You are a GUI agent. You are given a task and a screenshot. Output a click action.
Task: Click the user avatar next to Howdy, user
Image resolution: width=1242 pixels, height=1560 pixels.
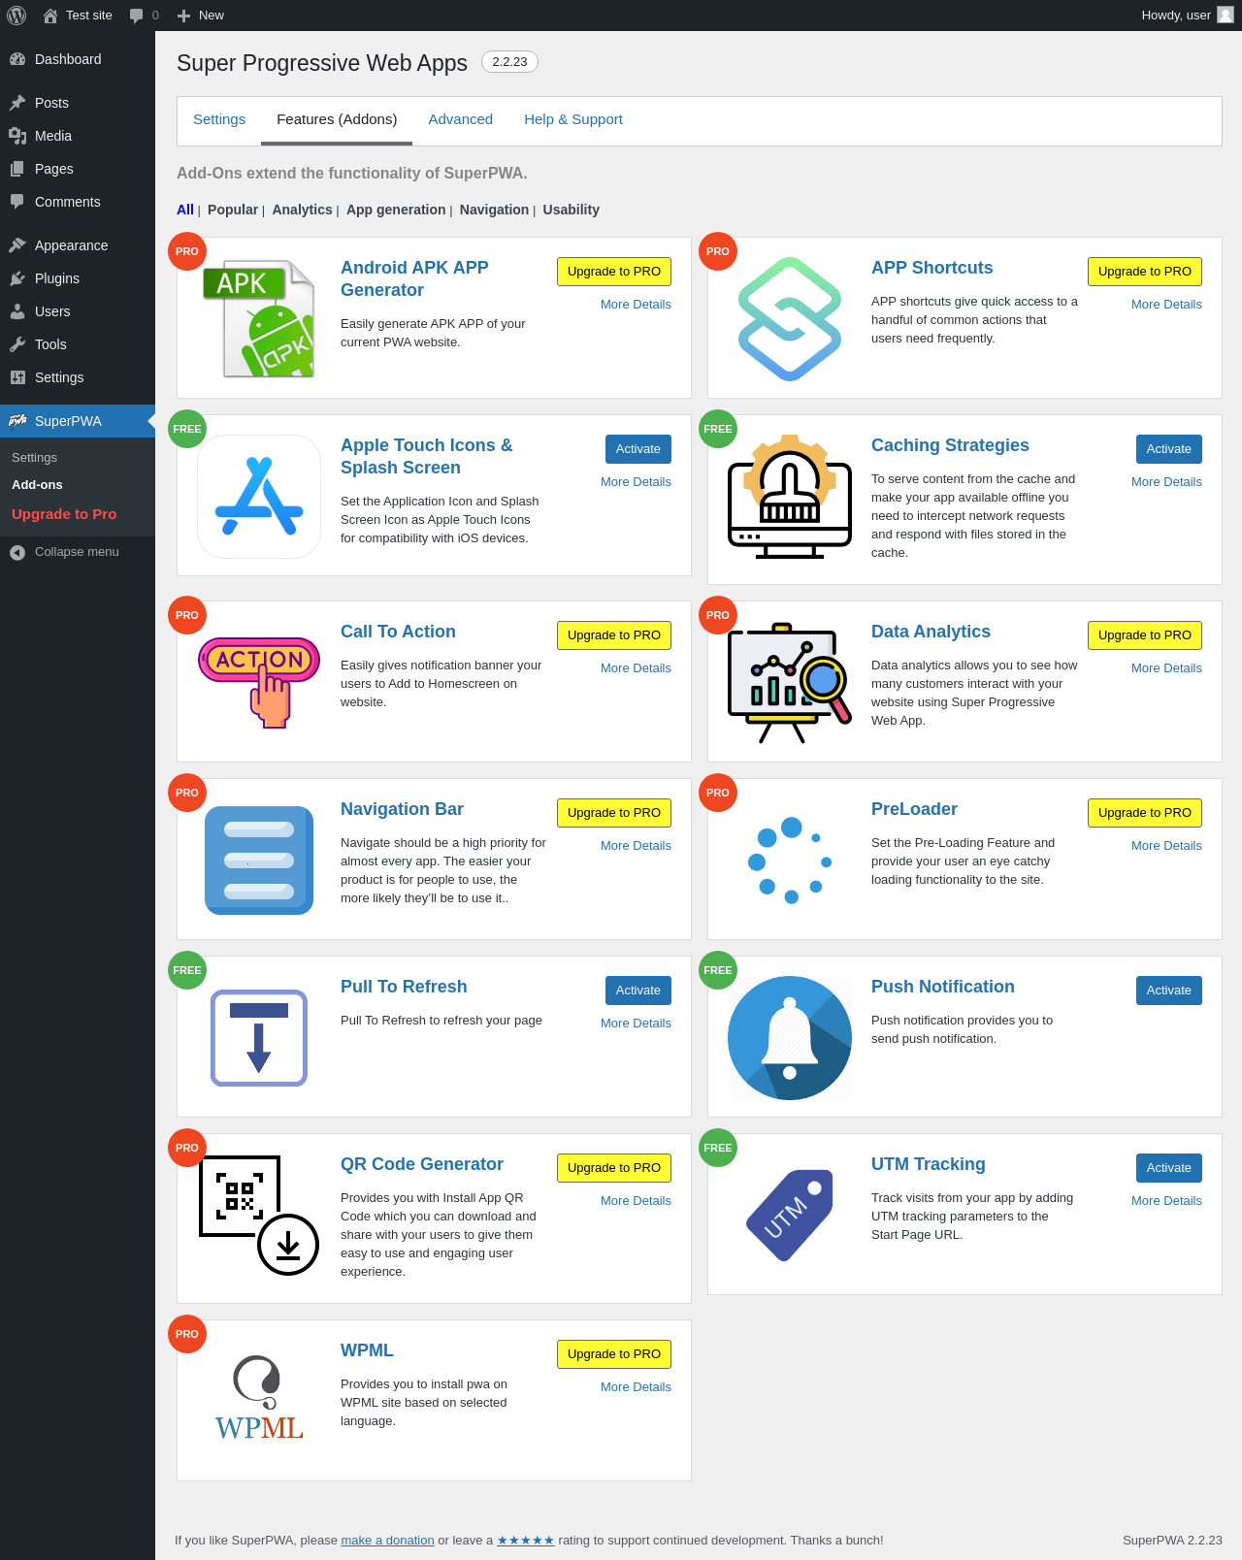tap(1226, 15)
